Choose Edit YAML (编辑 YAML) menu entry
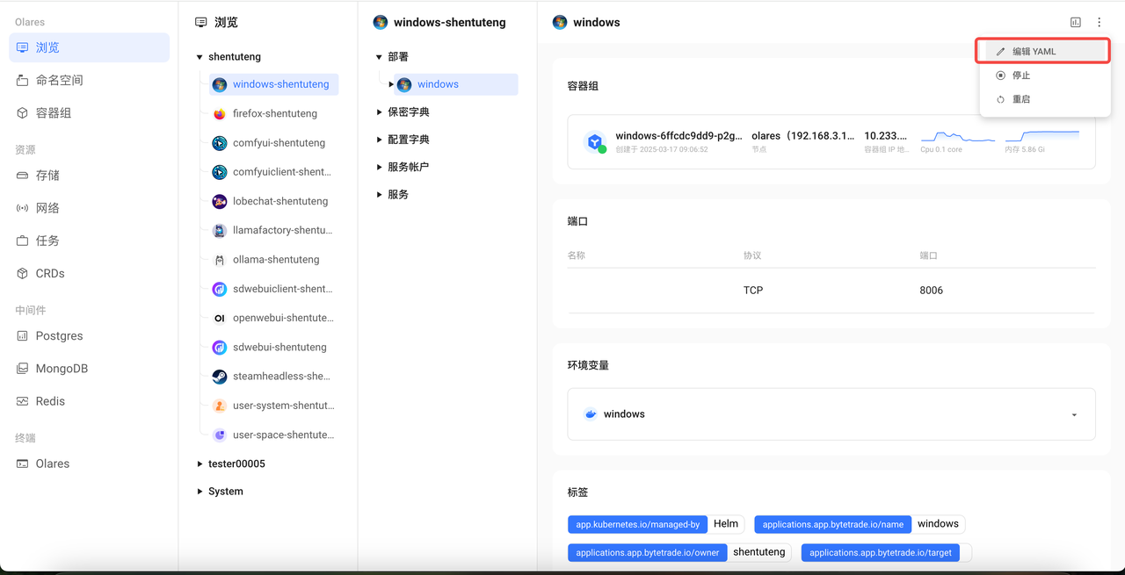This screenshot has width=1125, height=575. (x=1043, y=52)
